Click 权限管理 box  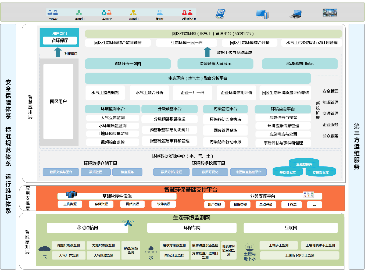(x=240, y=205)
